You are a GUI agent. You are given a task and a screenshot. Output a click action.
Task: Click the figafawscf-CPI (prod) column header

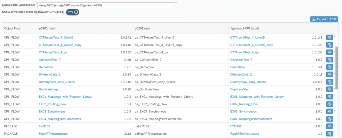tap(276, 29)
